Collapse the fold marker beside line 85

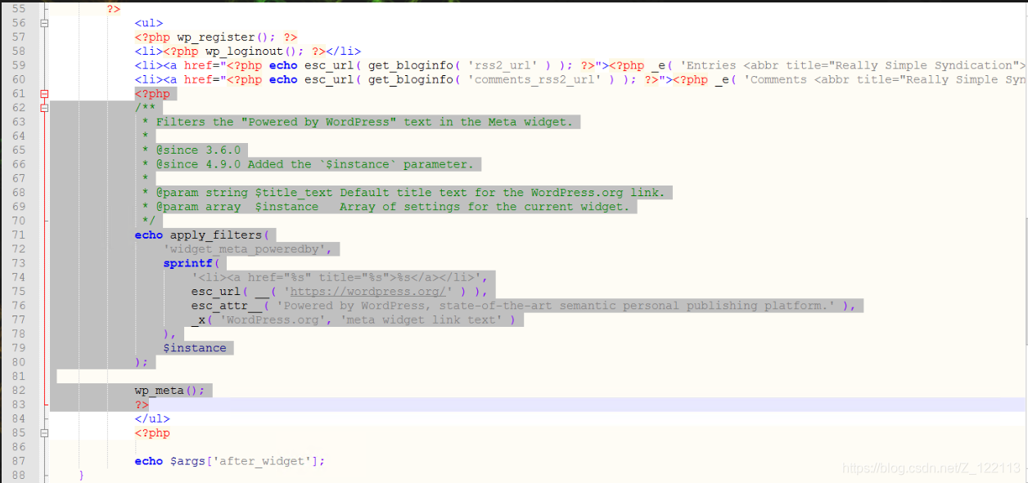[x=43, y=432]
